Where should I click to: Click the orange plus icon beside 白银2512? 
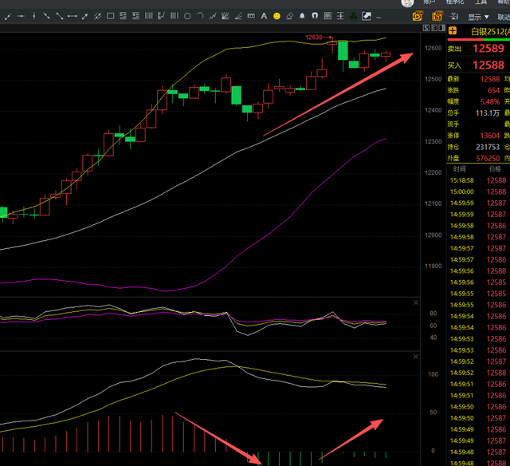click(x=453, y=31)
